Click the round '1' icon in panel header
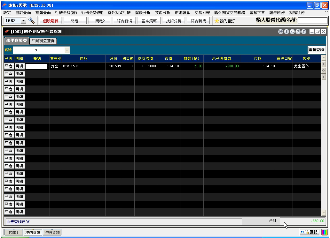 (x=286, y=32)
